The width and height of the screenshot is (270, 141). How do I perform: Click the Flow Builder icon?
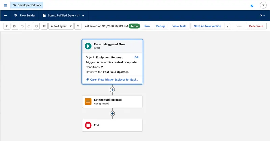pos(16,15)
